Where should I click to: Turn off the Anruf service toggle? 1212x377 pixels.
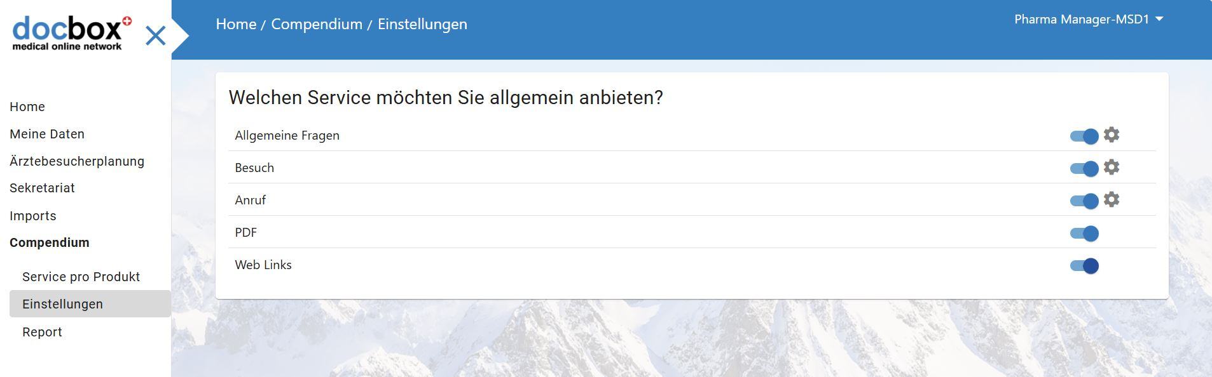click(1084, 201)
